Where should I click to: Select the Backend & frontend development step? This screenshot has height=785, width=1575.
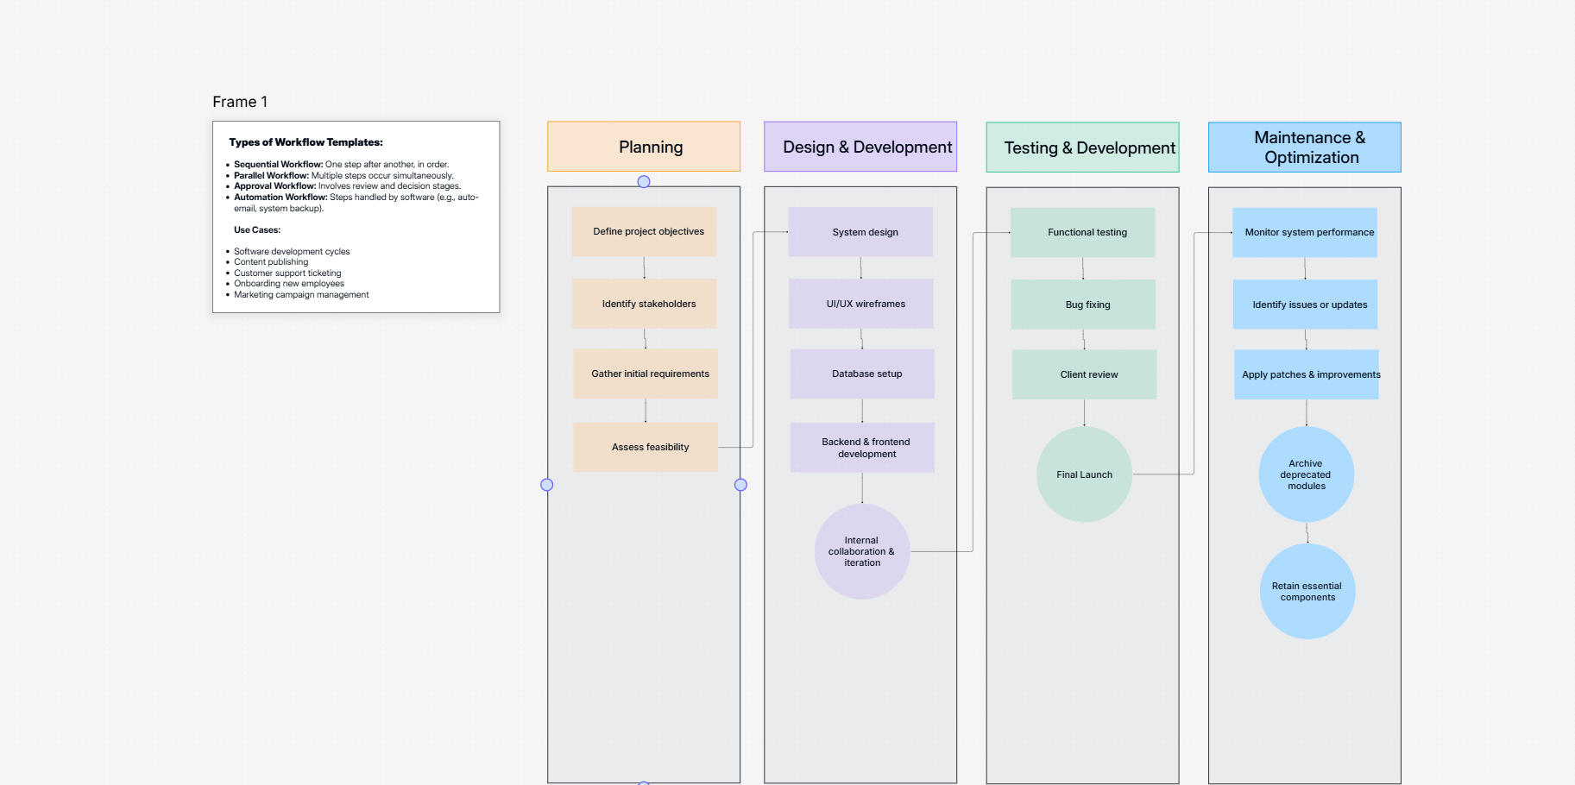[862, 448]
